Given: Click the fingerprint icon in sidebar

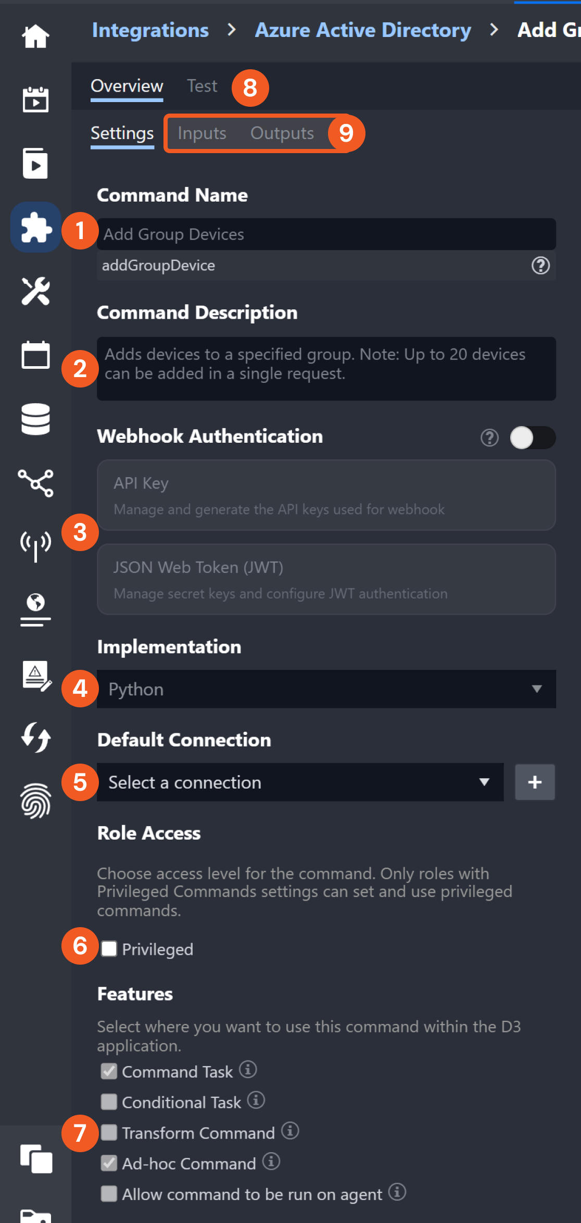Looking at the screenshot, I should (x=35, y=801).
